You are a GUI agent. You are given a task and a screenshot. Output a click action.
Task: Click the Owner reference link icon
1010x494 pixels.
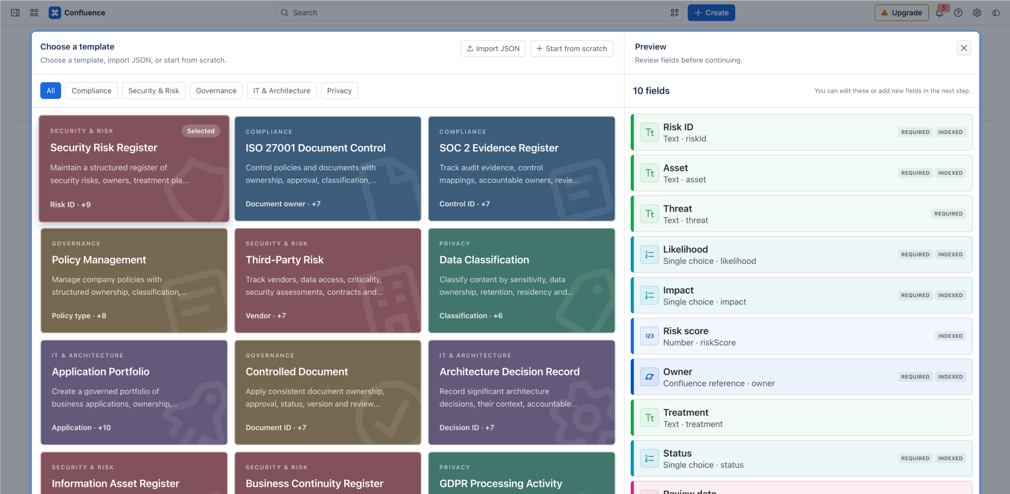[649, 377]
